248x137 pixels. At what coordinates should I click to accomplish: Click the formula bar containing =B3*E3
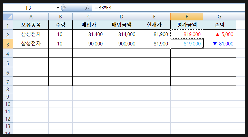point(168,8)
